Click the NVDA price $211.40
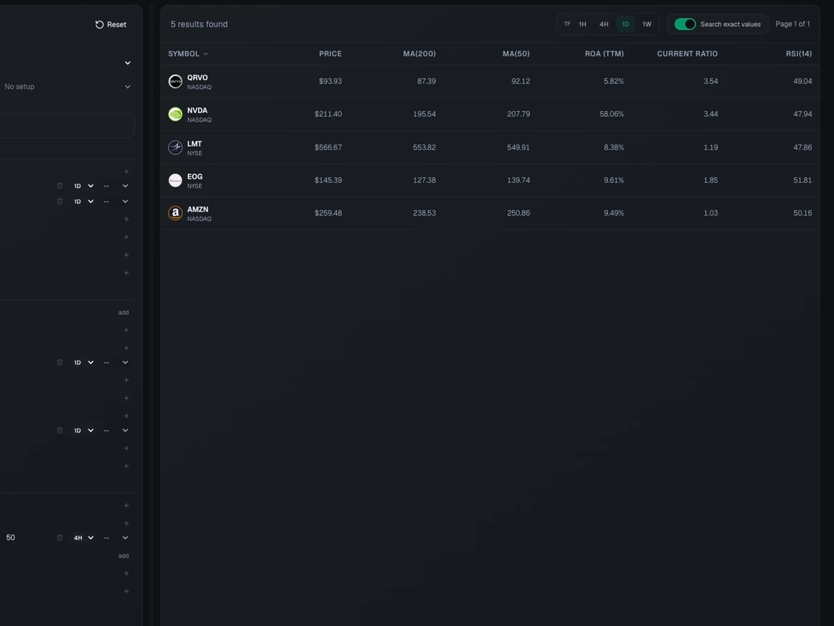 click(328, 114)
